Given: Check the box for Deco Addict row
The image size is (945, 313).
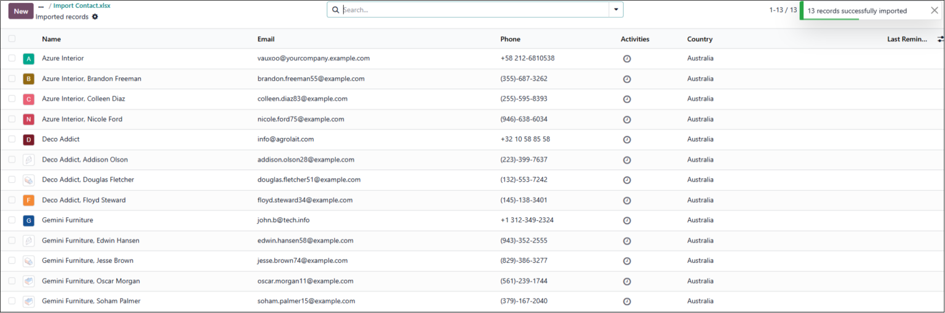Looking at the screenshot, I should (12, 139).
